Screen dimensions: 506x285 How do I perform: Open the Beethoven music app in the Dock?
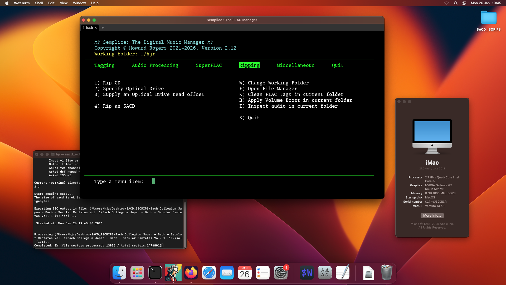[x=173, y=273]
